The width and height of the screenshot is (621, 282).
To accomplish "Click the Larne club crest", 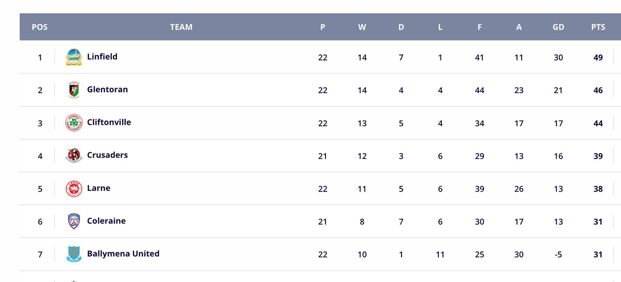I will pyautogui.click(x=74, y=188).
